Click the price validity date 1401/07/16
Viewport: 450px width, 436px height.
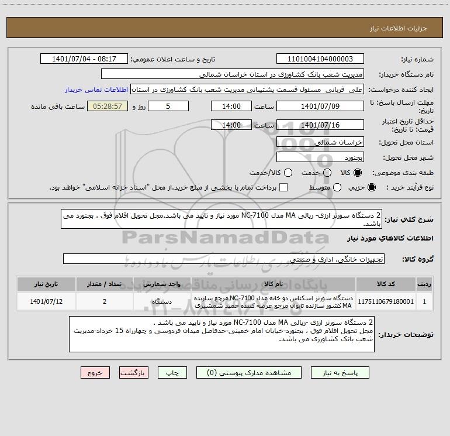pos(320,125)
